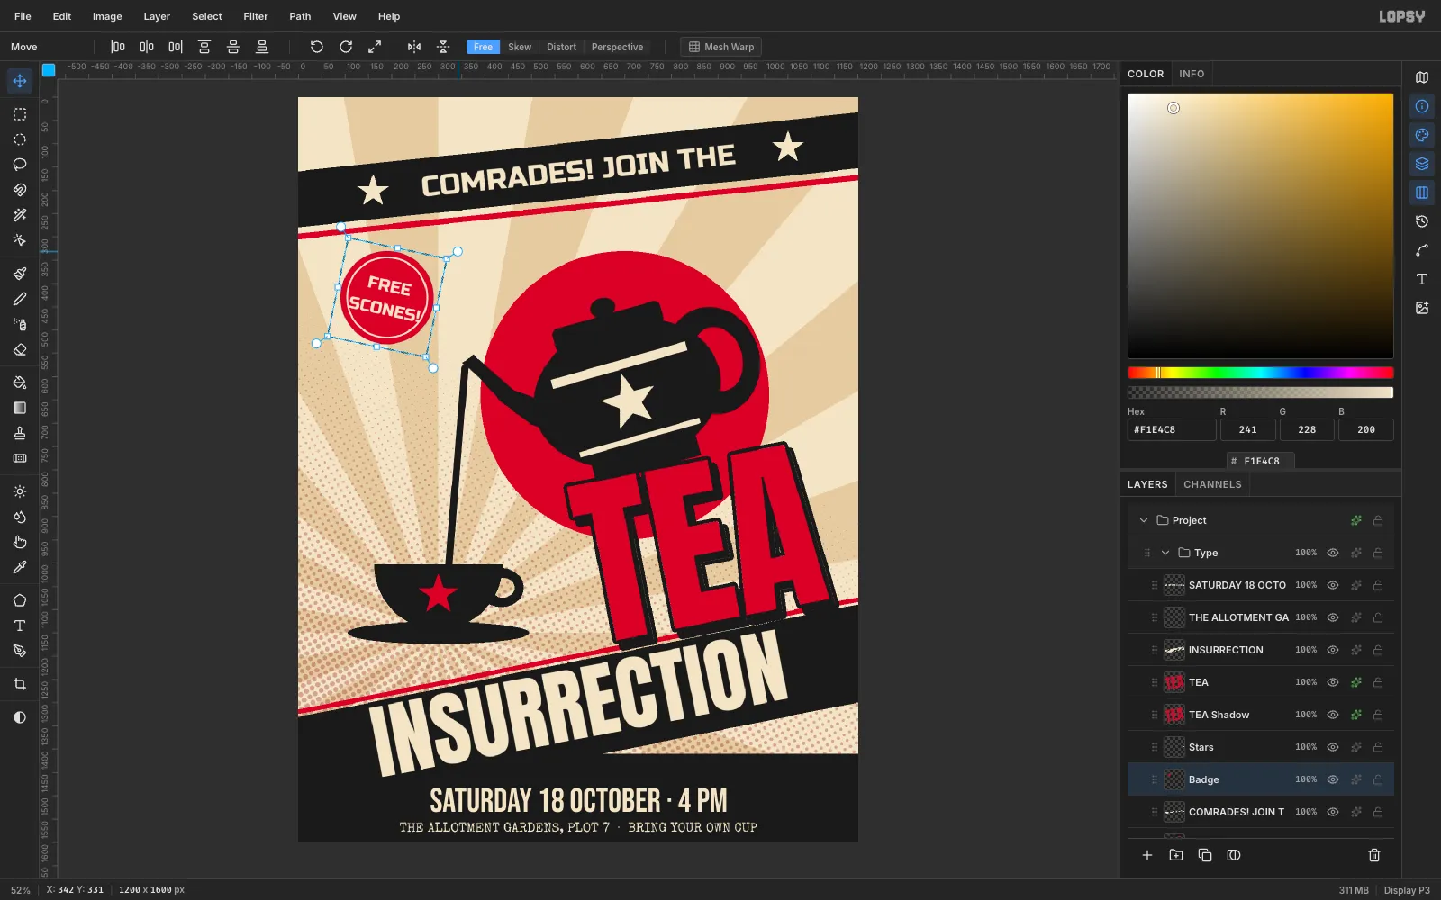Open the File menu
1441x900 pixels.
pyautogui.click(x=23, y=16)
